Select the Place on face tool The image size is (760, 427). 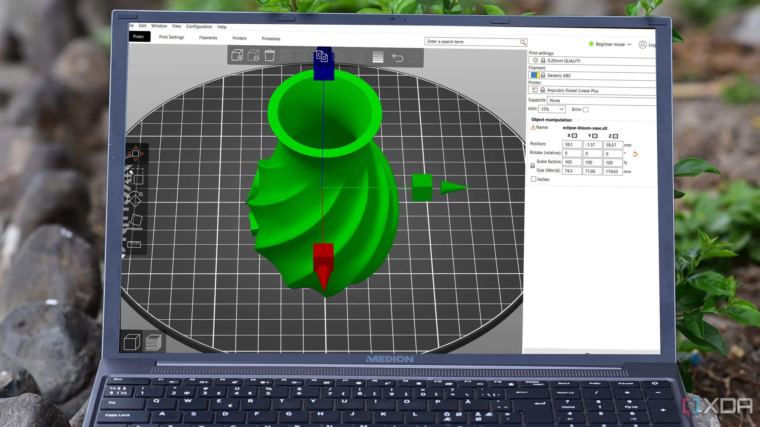click(135, 222)
